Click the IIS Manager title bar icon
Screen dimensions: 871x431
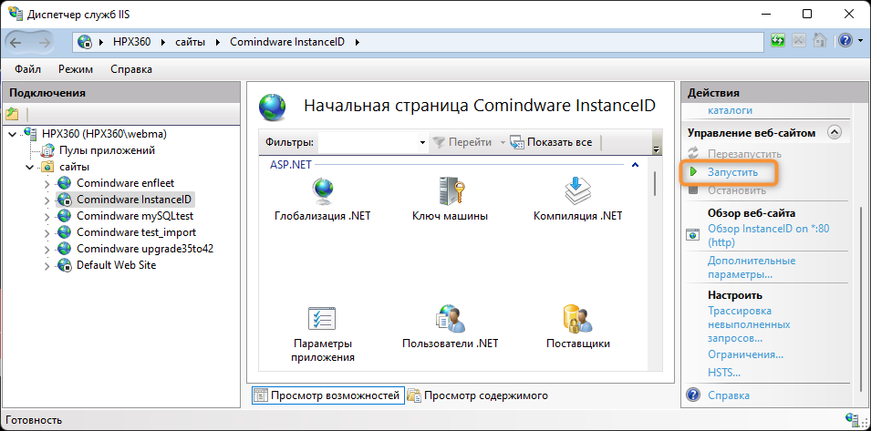click(x=16, y=14)
